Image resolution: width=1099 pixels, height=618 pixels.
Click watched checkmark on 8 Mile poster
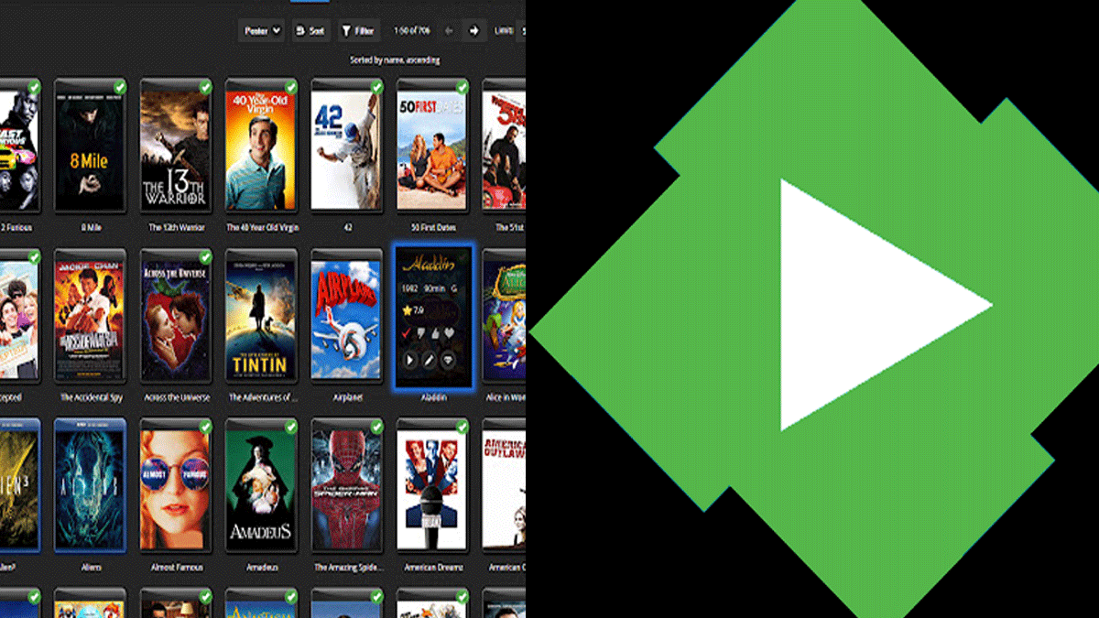click(x=119, y=87)
